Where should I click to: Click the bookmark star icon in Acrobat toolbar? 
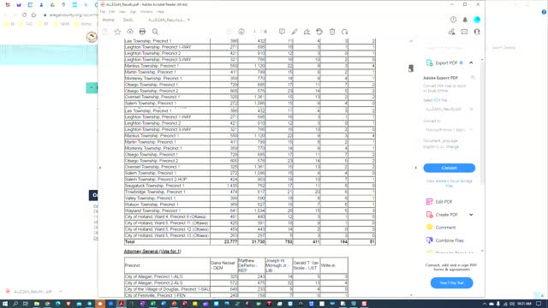pos(117,32)
